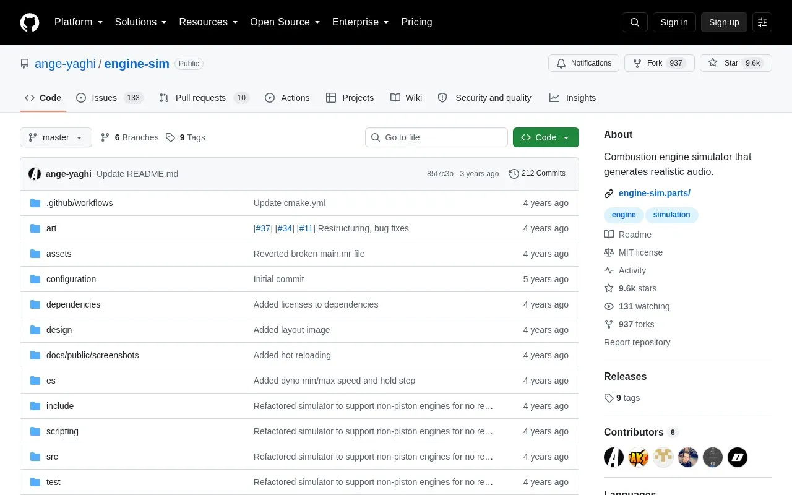Viewport: 792px width, 495px height.
Task: Open commit hash 85f7c3b
Action: click(440, 174)
